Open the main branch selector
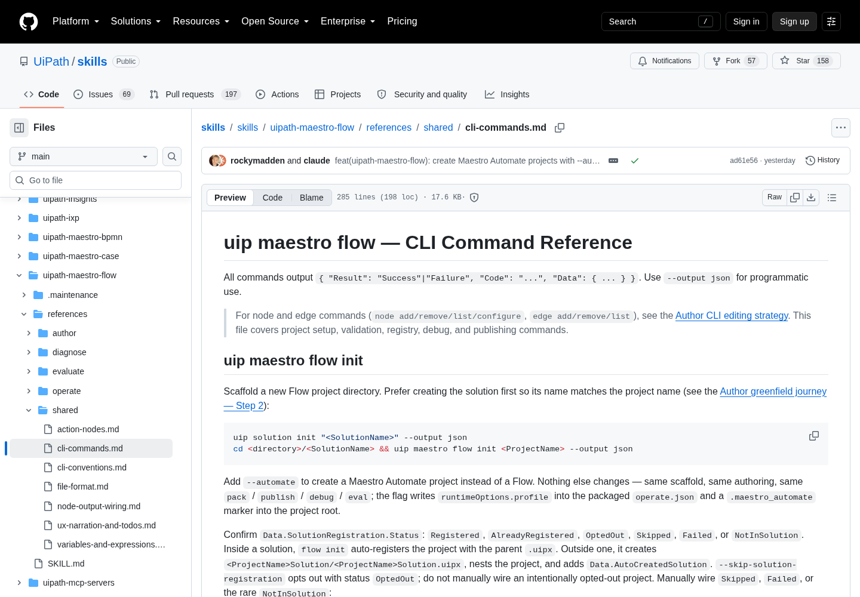 click(84, 156)
